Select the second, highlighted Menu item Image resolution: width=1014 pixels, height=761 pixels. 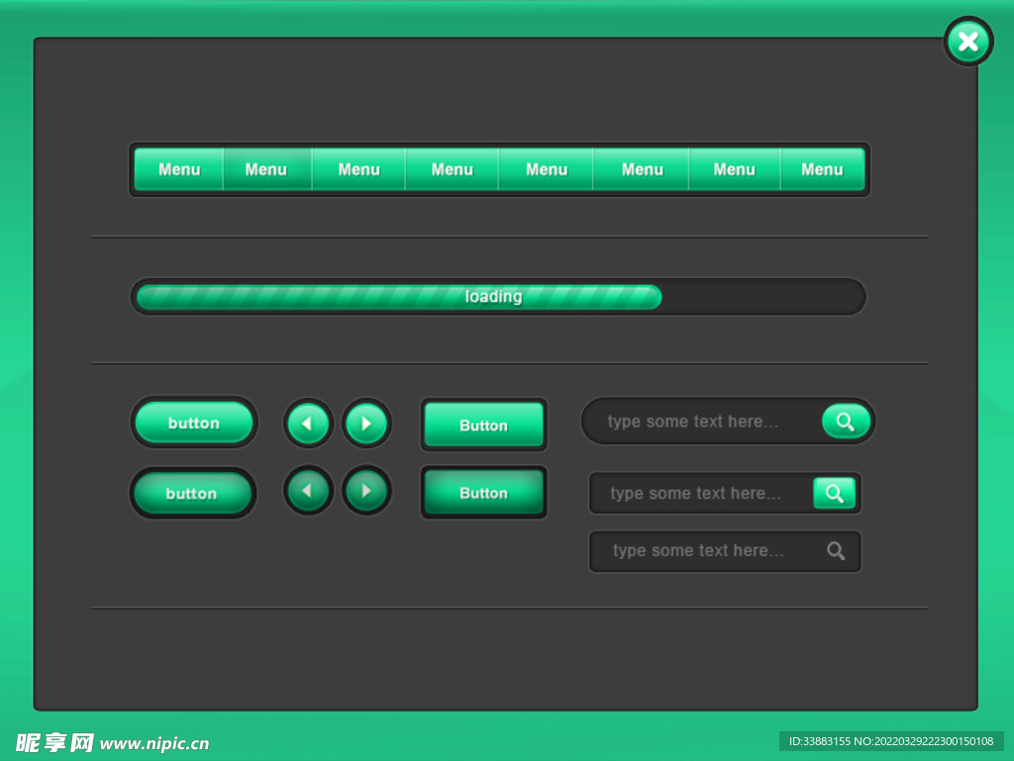267,169
